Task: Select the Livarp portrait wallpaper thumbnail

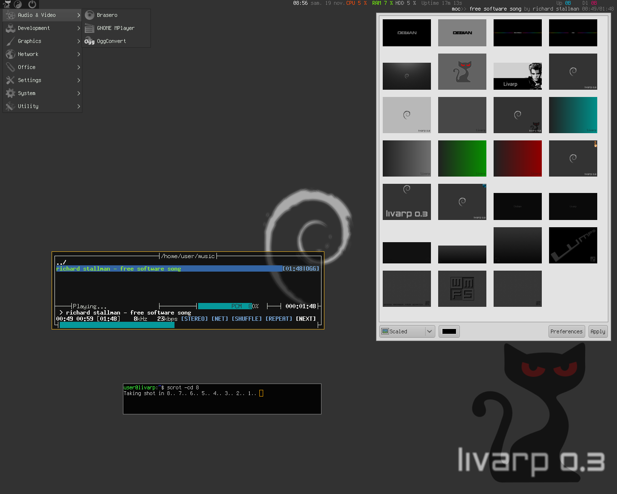Action: coord(518,76)
